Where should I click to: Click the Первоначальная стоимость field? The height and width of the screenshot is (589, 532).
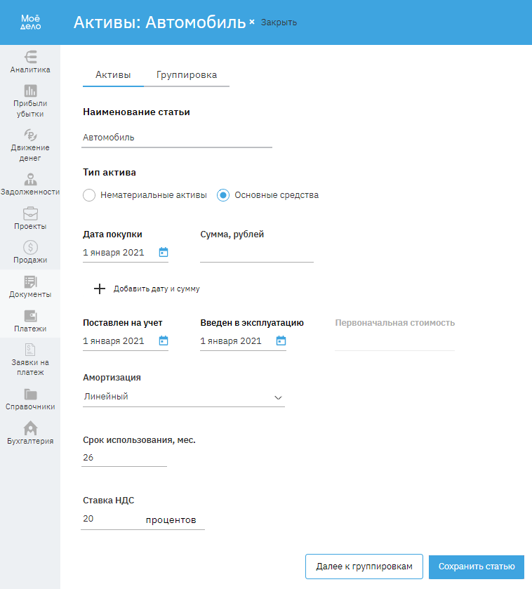[x=394, y=341]
